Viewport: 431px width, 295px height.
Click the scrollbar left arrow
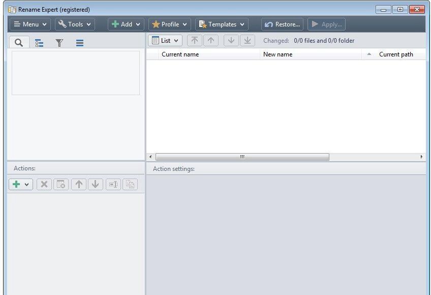(150, 157)
